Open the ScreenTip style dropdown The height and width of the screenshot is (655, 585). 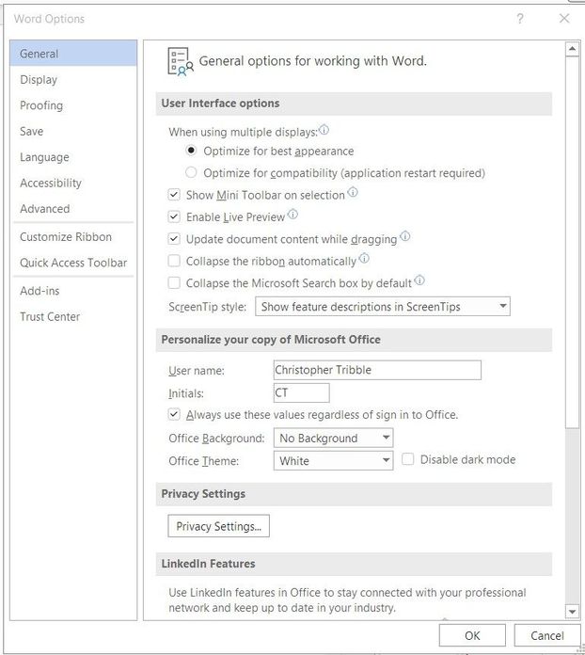[x=383, y=307]
